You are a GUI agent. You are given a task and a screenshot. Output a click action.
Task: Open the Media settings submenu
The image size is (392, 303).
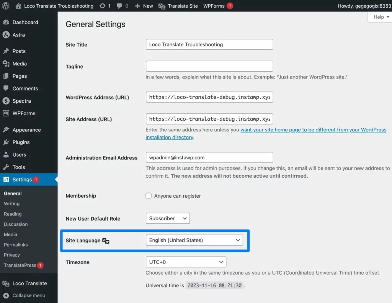click(x=10, y=234)
